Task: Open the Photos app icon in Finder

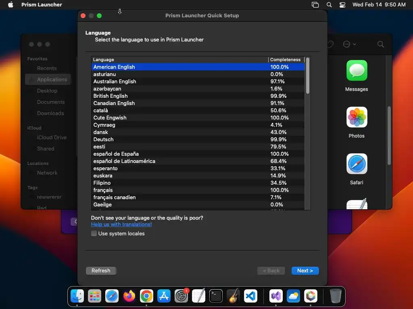Action: click(357, 117)
